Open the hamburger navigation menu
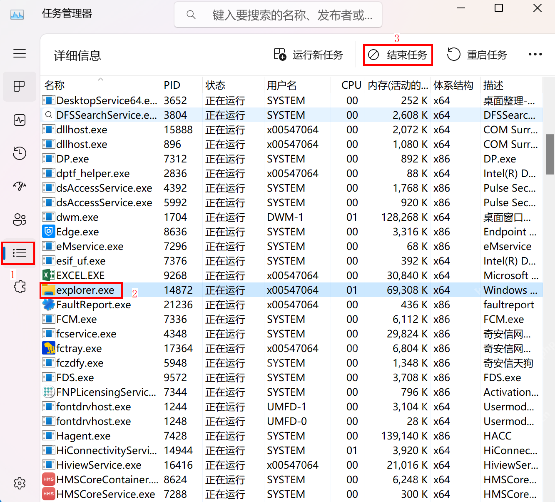This screenshot has height=502, width=555. coord(20,53)
